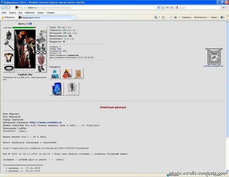Click the magnifier search button

[223, 8]
